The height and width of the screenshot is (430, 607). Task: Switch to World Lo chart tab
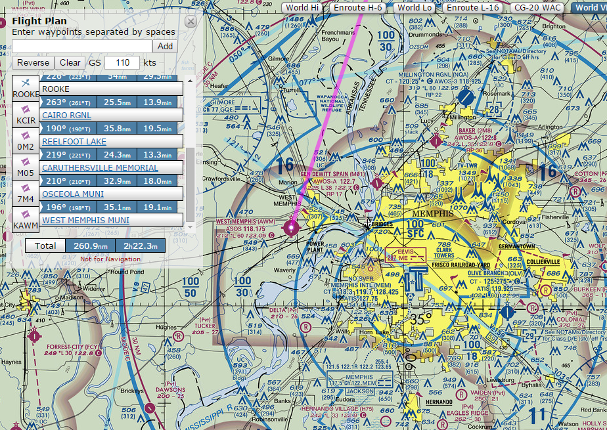[415, 7]
